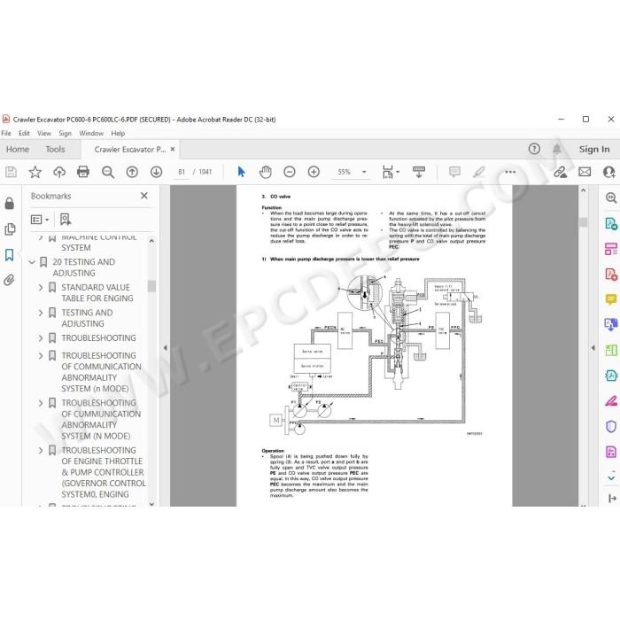Screen dimensions: 620x620
Task: Select the Highlighter pen tool
Action: point(479,172)
